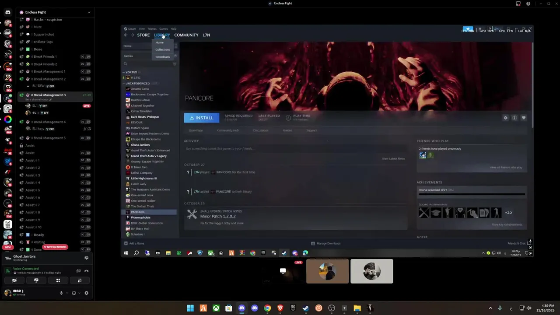Open PANICORE game info icon
560x315 pixels.
(514, 118)
